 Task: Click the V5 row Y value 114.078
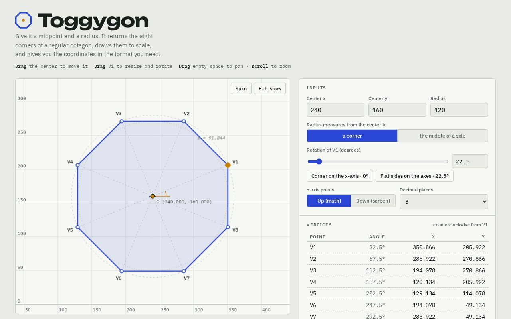tap(474, 293)
